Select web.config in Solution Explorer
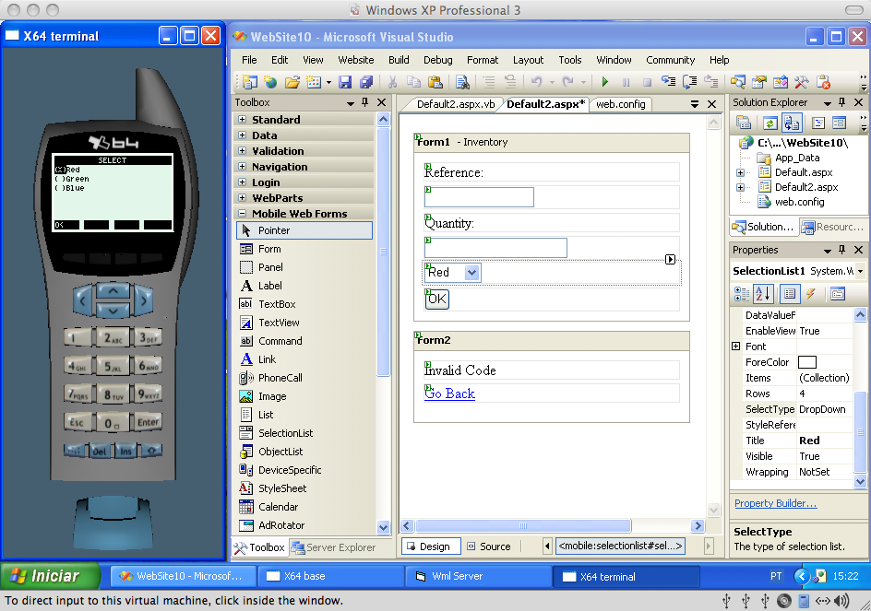The image size is (871, 611). coord(799,202)
